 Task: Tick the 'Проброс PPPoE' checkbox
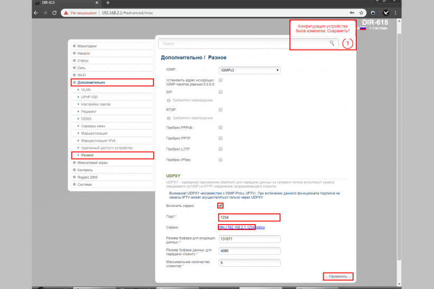220,127
